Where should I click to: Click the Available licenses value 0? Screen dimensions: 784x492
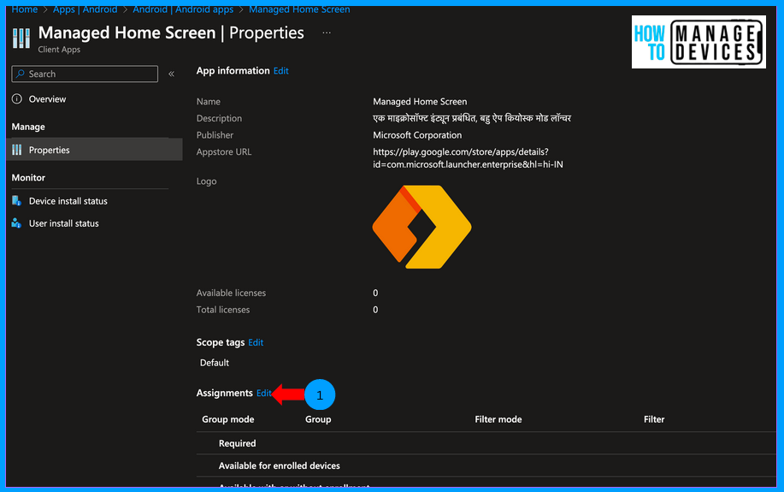[375, 293]
